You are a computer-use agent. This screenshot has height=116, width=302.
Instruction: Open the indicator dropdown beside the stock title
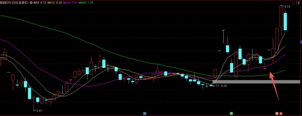(x=31, y=3)
